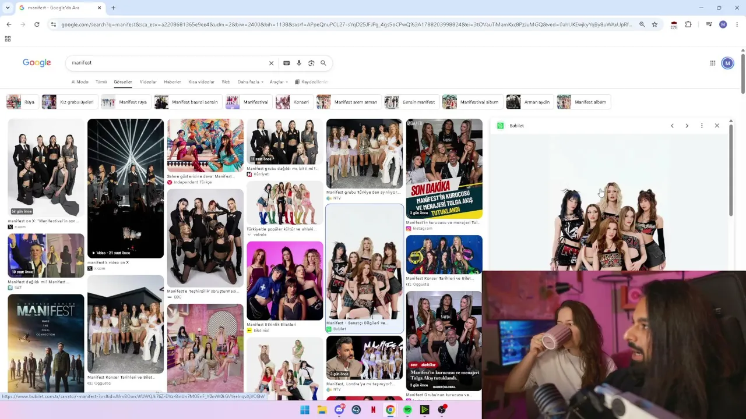The image size is (746, 419).
Task: Open the Chrome three-dot menu
Action: pyautogui.click(x=737, y=24)
